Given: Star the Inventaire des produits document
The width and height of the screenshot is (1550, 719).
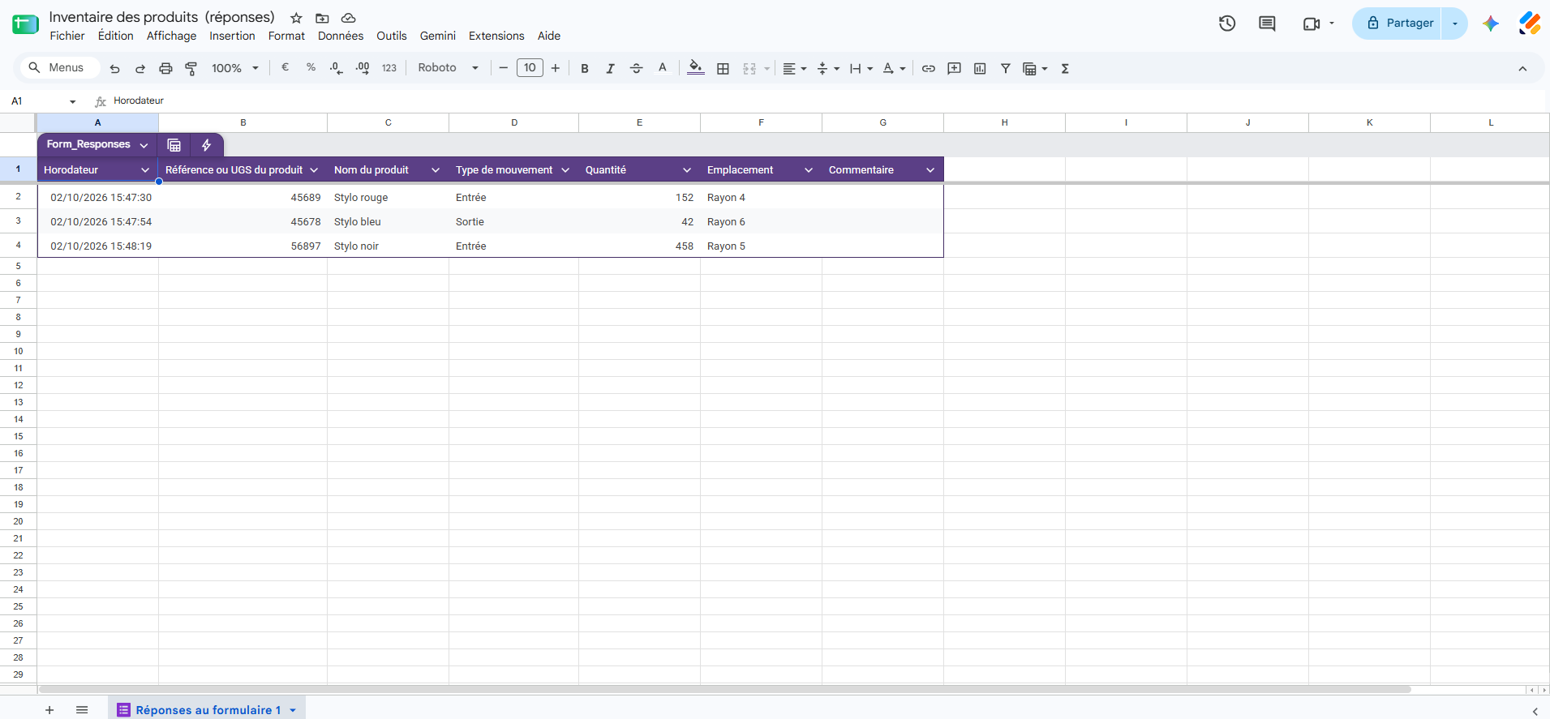Looking at the screenshot, I should [x=296, y=18].
